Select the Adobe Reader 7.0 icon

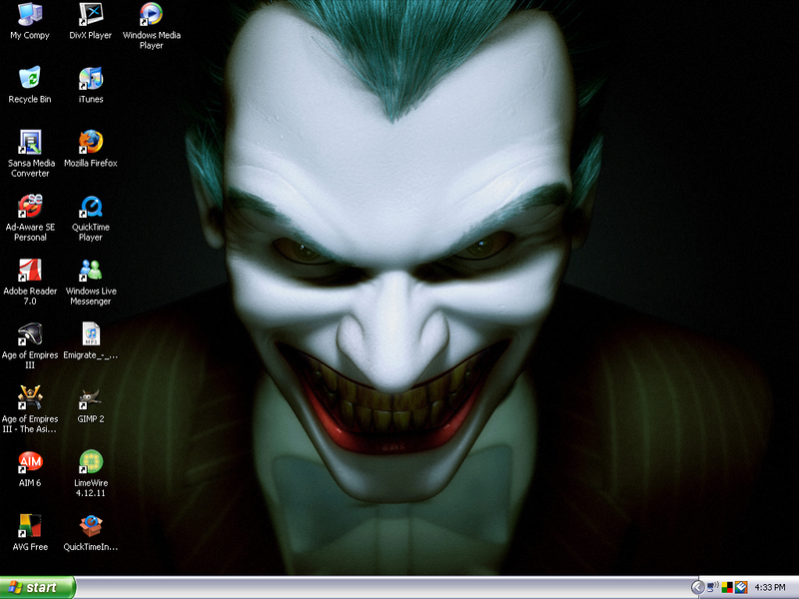tap(30, 271)
